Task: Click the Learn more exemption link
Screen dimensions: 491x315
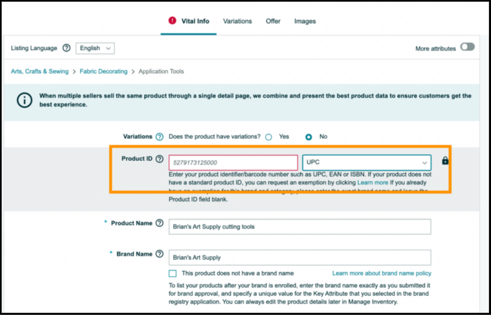Action: tap(372, 182)
